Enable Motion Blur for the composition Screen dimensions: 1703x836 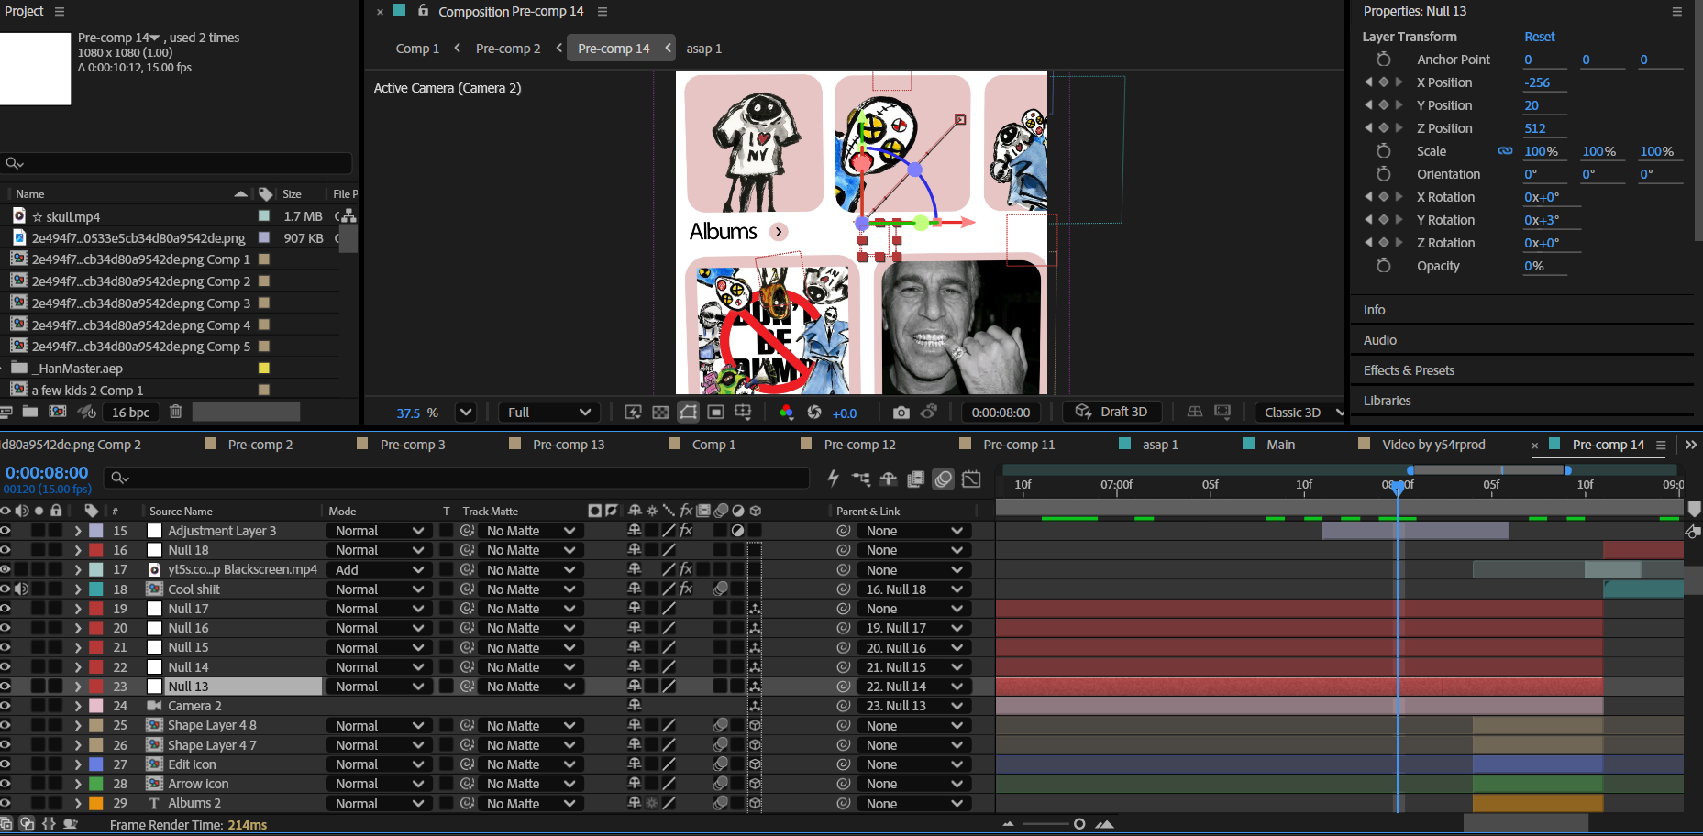[943, 478]
